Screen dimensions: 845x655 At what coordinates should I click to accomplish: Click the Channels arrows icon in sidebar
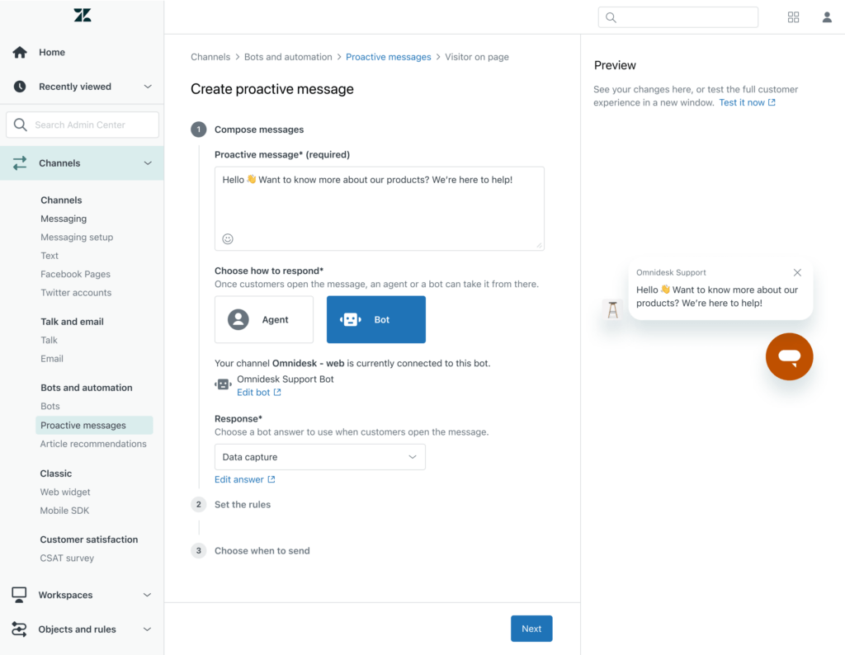[x=20, y=163]
